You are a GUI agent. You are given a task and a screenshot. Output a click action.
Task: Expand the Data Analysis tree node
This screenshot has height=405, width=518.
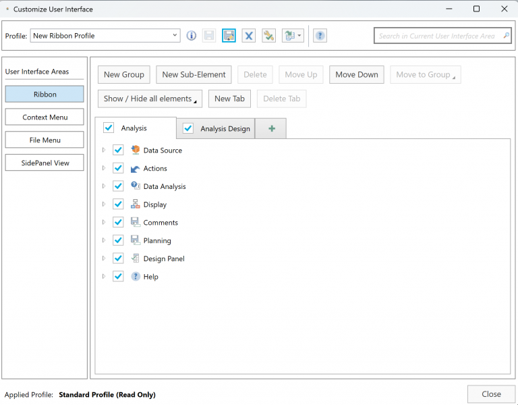tap(104, 186)
